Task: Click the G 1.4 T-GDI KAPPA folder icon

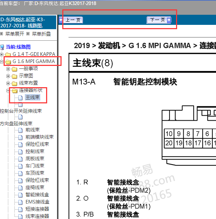Action: point(8,54)
